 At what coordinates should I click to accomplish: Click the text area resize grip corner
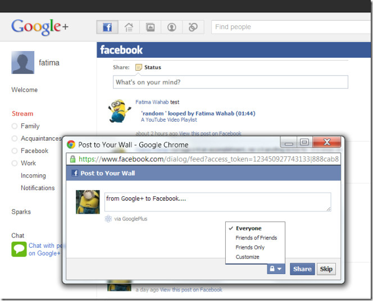(329, 209)
